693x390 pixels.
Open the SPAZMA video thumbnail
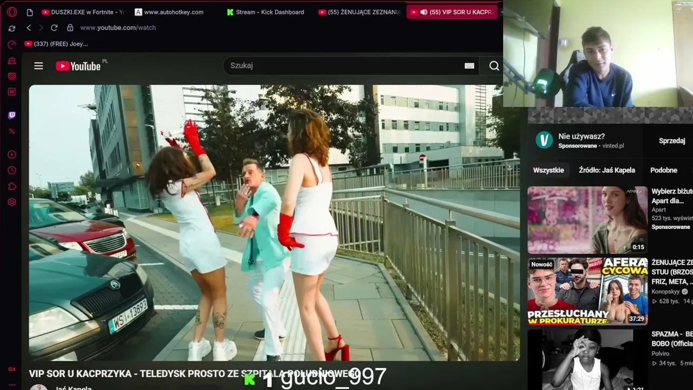tap(587, 360)
